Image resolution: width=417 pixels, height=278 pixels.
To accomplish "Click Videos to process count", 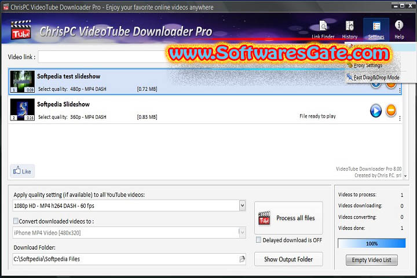I will (x=401, y=195).
